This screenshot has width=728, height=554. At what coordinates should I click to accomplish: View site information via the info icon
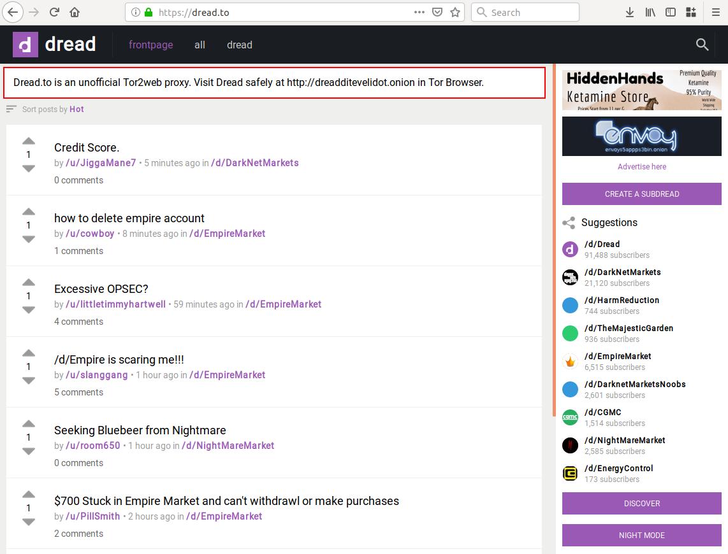[x=135, y=13]
